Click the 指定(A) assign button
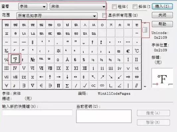The height and width of the screenshot is (132, 177). 153,113
